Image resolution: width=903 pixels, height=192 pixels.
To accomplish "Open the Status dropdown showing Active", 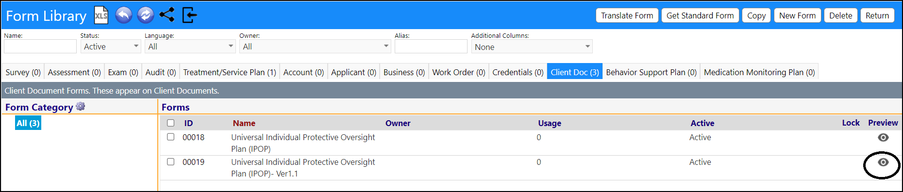I will [111, 47].
